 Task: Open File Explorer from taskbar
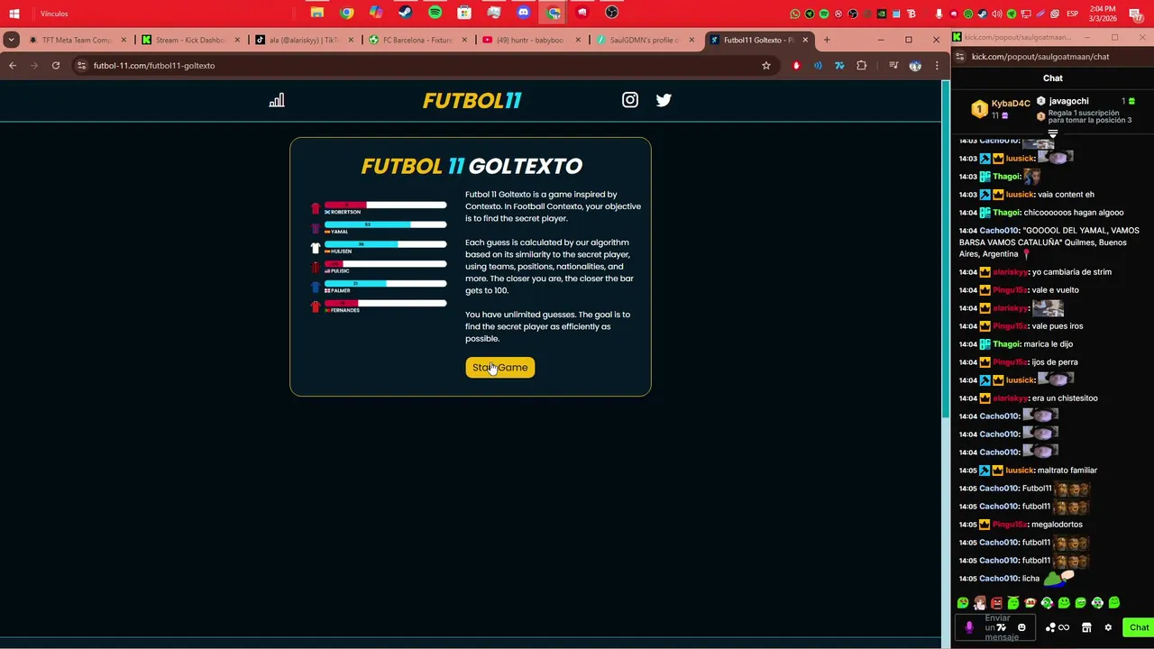click(317, 13)
